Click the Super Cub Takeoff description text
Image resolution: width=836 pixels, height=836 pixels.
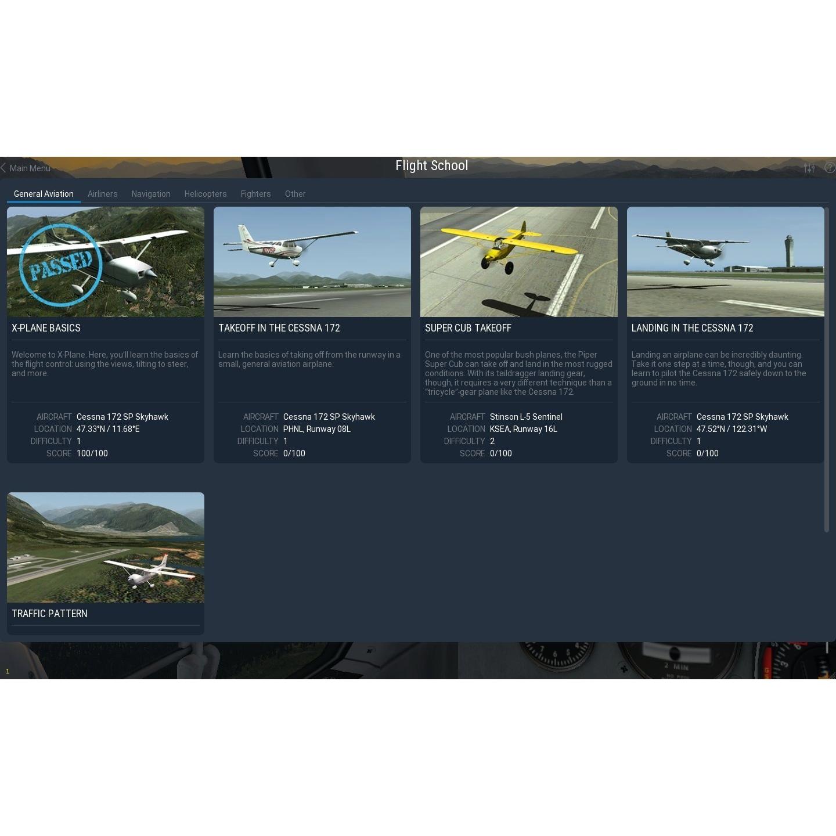click(518, 373)
